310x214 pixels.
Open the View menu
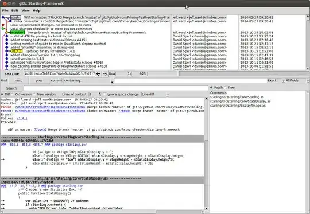(25, 11)
